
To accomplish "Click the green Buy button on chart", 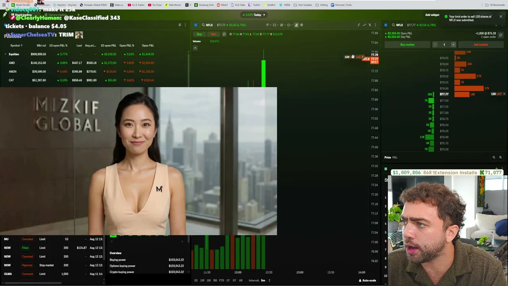I will pos(199,34).
